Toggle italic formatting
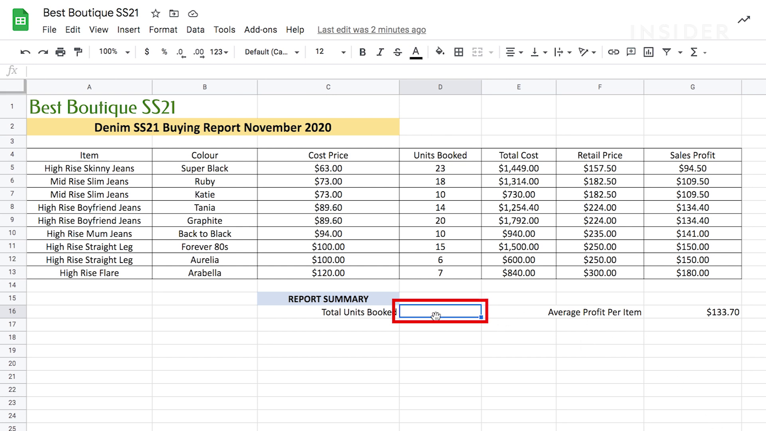The image size is (766, 431). tap(380, 52)
